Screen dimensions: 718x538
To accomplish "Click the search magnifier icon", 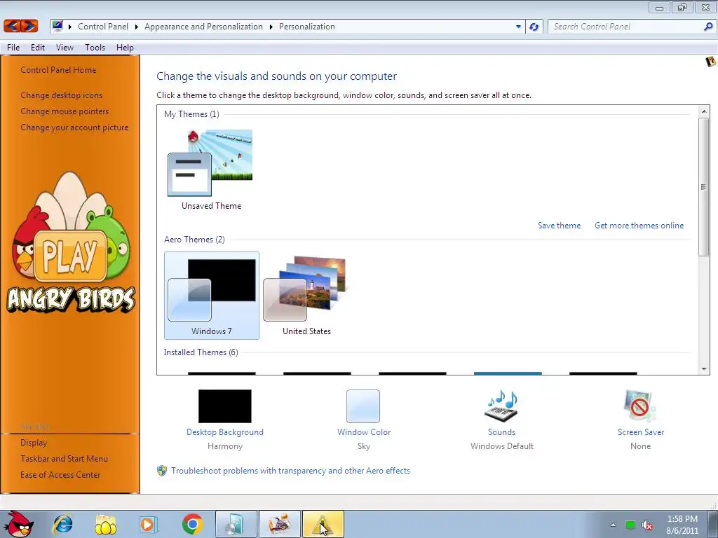I will coord(708,27).
